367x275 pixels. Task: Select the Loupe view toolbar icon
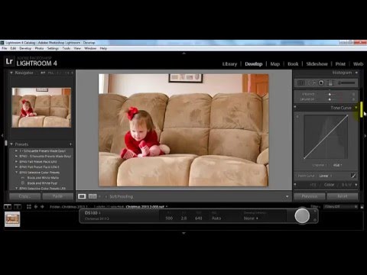pos(82,196)
